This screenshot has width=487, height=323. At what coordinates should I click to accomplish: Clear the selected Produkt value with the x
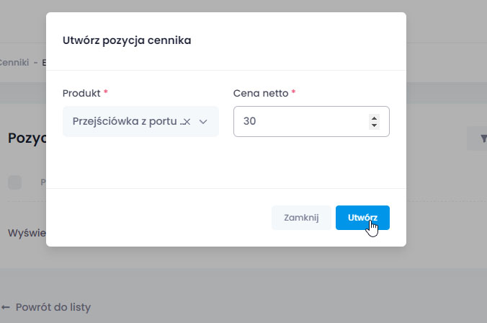[x=187, y=123]
